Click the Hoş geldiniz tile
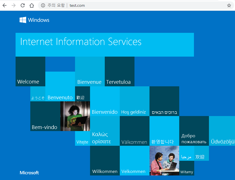 click(134, 101)
